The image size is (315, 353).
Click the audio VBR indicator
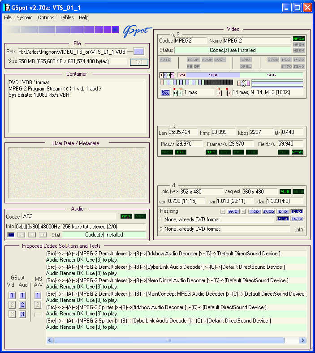[140, 216]
